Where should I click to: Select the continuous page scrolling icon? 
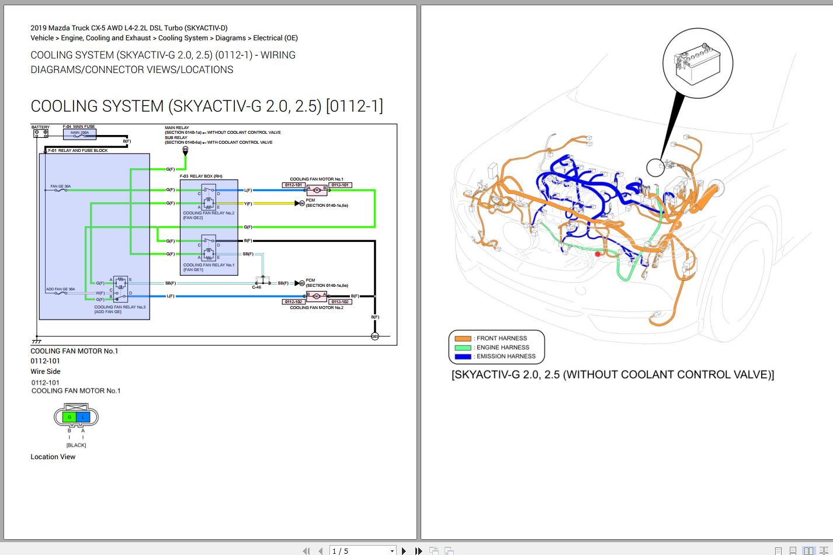[x=794, y=550]
